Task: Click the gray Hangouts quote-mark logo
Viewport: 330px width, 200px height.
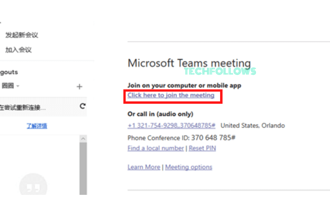Action: click(x=33, y=186)
